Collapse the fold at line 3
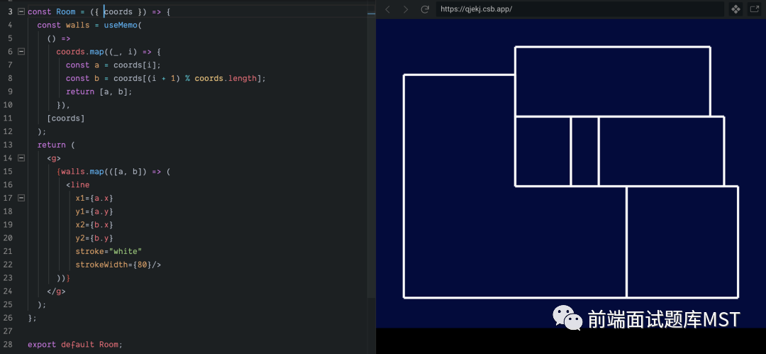This screenshot has height=354, width=766. [x=21, y=12]
